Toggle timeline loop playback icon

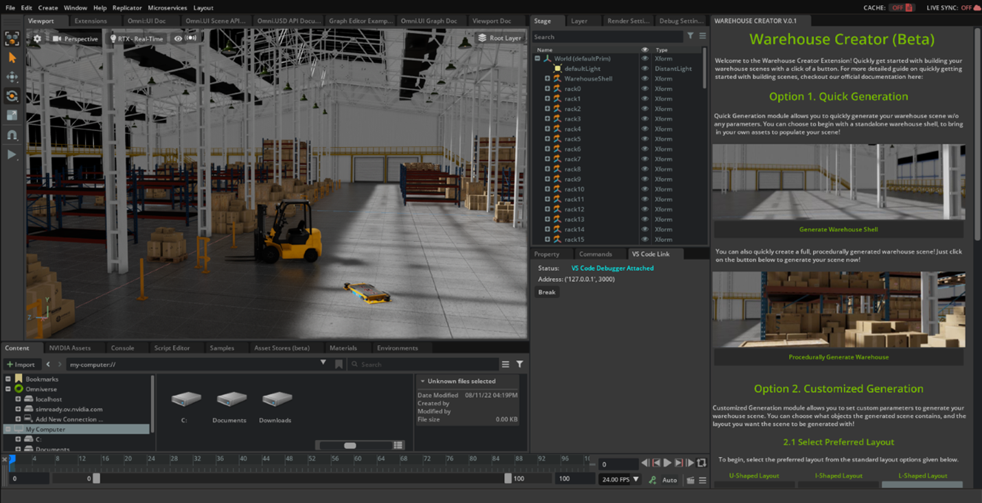click(x=702, y=463)
